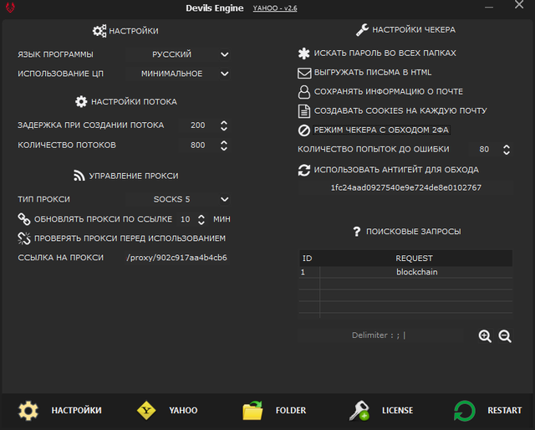
Task: Click the YAHOO - v2.6 link in title
Action: point(275,8)
